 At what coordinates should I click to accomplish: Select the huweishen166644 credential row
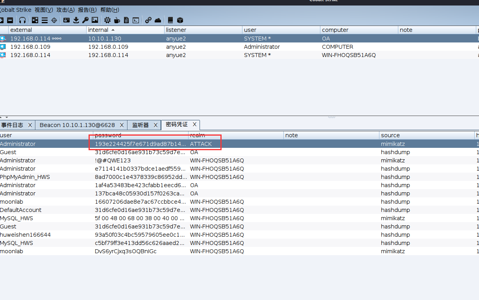(239, 235)
